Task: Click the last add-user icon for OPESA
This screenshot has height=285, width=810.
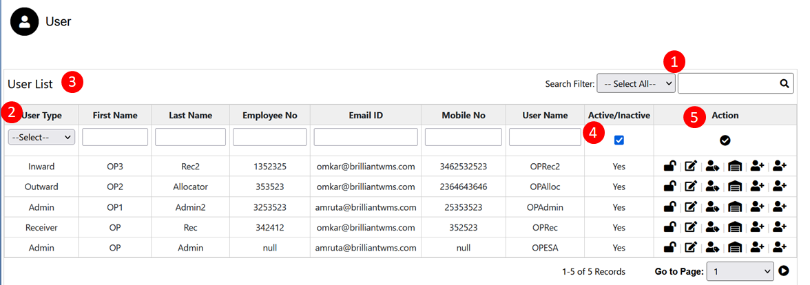Action: click(780, 247)
